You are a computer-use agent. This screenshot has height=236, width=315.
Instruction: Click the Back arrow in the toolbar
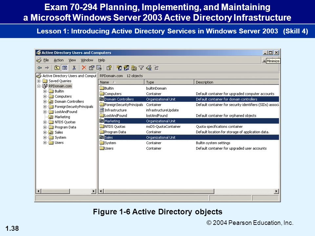click(x=40, y=68)
